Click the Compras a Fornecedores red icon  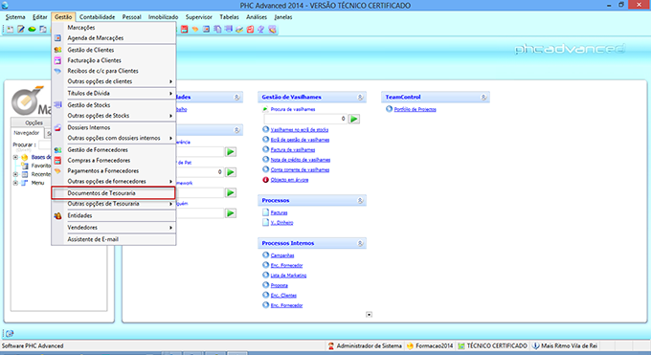pos(57,160)
